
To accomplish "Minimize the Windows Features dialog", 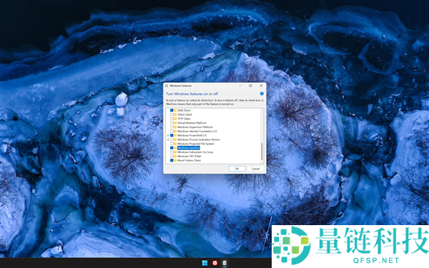I will click(240, 86).
